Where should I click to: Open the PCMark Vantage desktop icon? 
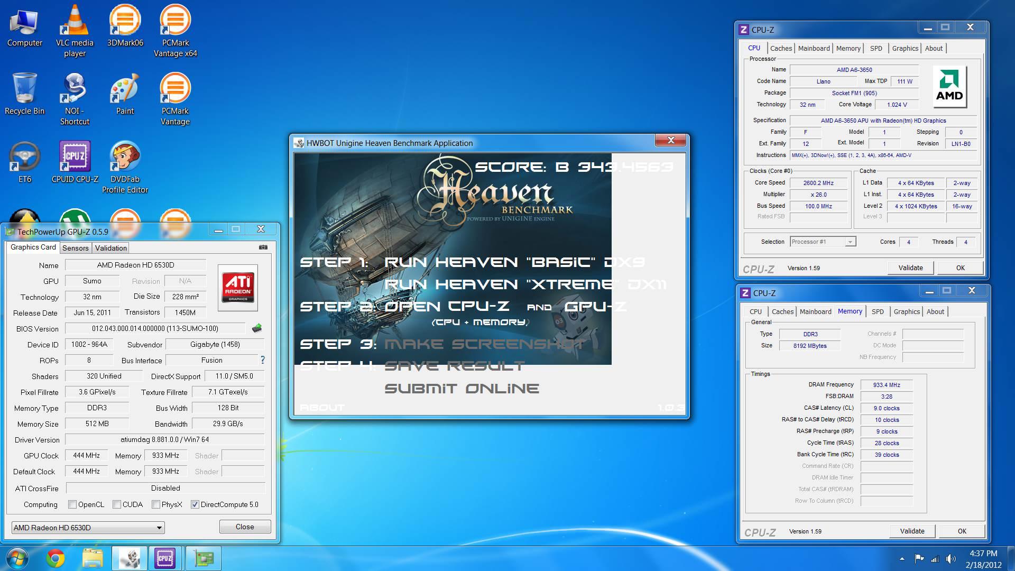pyautogui.click(x=176, y=99)
